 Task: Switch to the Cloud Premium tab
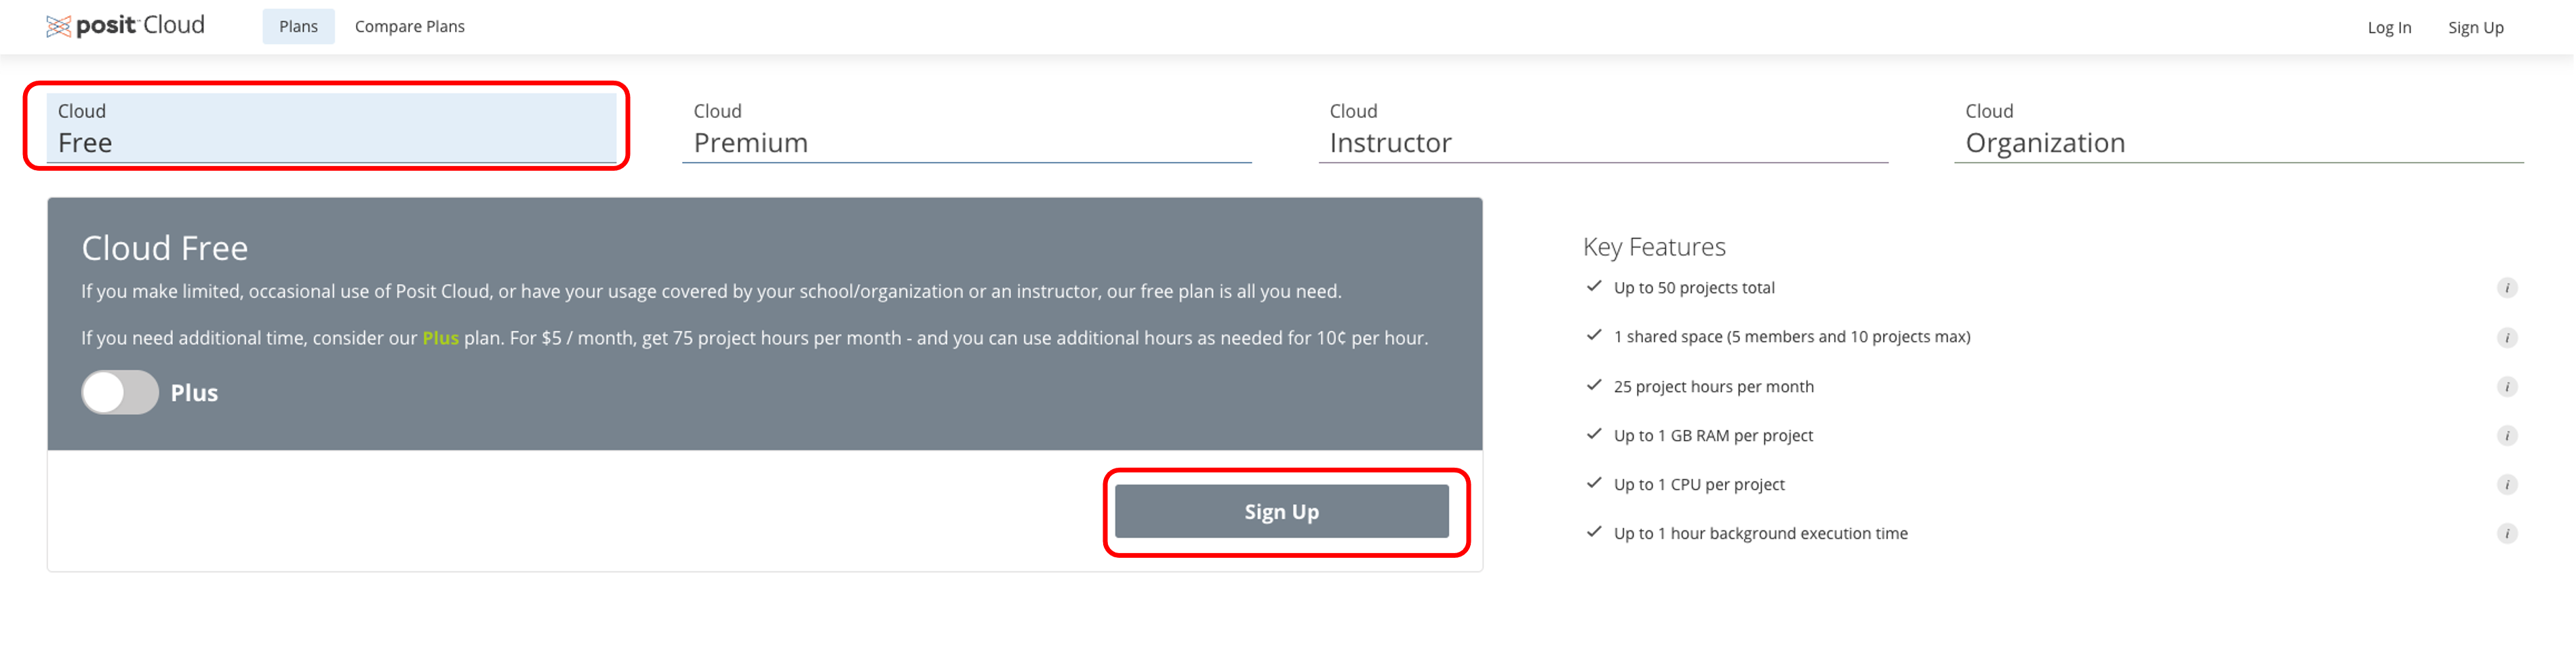click(x=966, y=128)
